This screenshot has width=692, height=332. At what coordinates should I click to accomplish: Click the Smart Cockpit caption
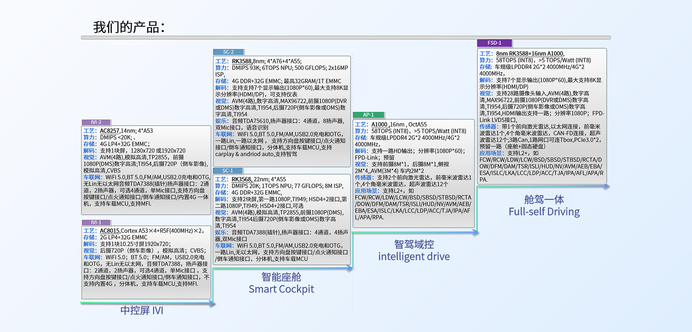click(x=281, y=289)
